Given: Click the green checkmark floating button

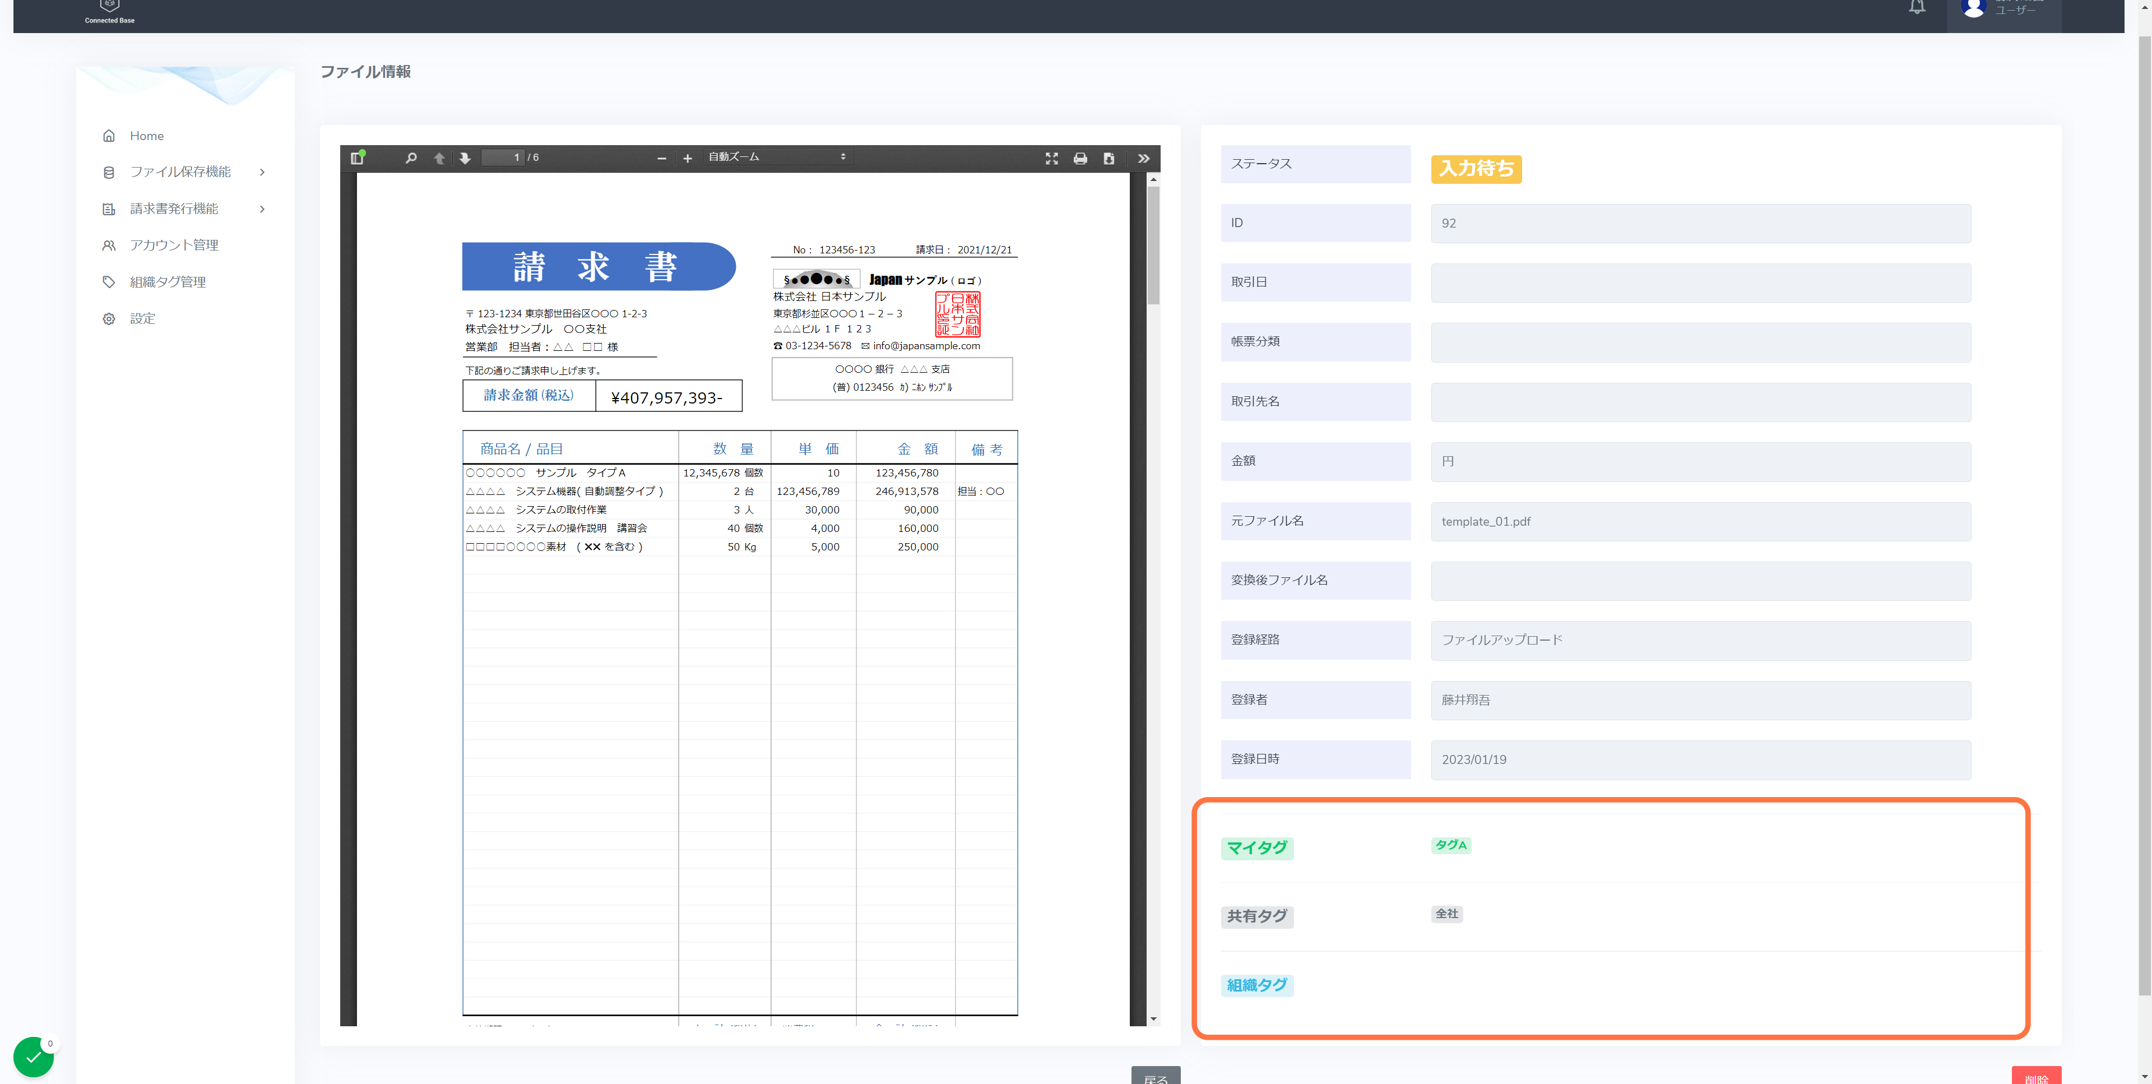Looking at the screenshot, I should (x=34, y=1057).
